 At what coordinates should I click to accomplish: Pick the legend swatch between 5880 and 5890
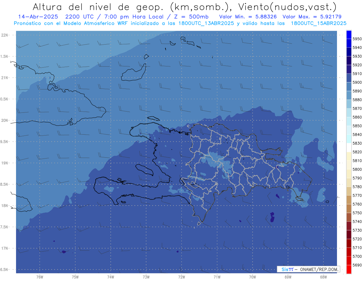pyautogui.click(x=349, y=95)
